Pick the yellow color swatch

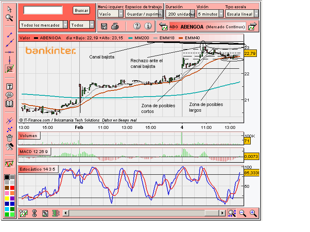tap(7, 198)
